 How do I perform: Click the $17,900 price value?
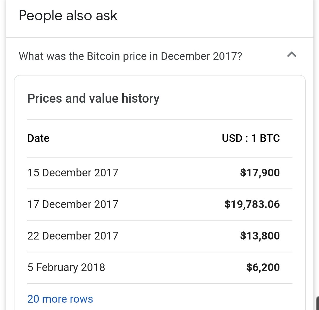tap(260, 173)
